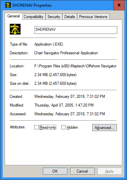This screenshot has height=180, width=127.
Task: Click the SHORENAV file name field
Action: (76, 30)
